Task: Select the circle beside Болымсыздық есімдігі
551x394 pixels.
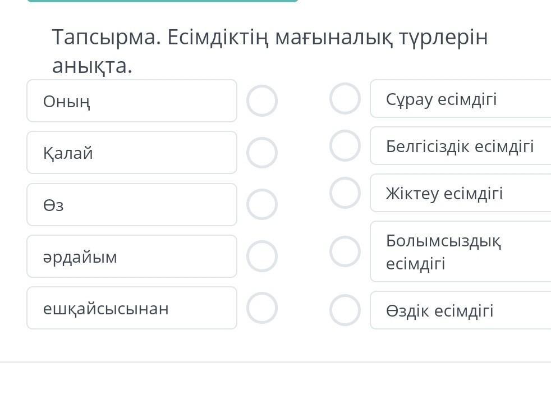Action: tap(345, 251)
